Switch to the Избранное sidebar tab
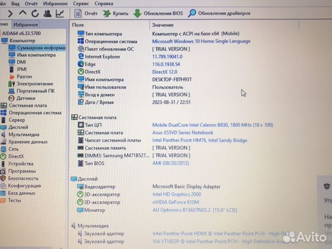Screen dimensions: 332x249 26,24
